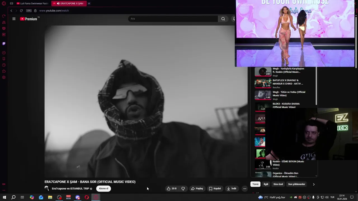Image resolution: width=358 pixels, height=201 pixels.
Task: Open Voicemeeter from taskbar
Action: coord(68,197)
